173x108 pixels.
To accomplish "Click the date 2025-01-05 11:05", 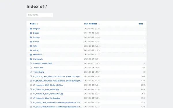I will coord(92,63).
